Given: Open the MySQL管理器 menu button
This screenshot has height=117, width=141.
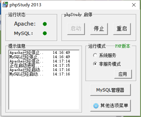Looking at the screenshot, I should 110,90.
